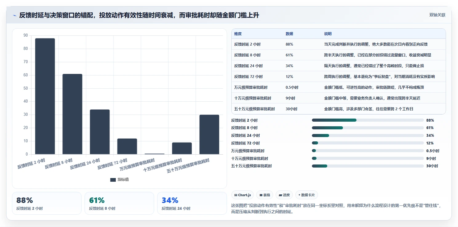Viewport: 458px width, 227px height.
Task: Select table cell 反馈时延 24 小时
Action: [x=249, y=66]
